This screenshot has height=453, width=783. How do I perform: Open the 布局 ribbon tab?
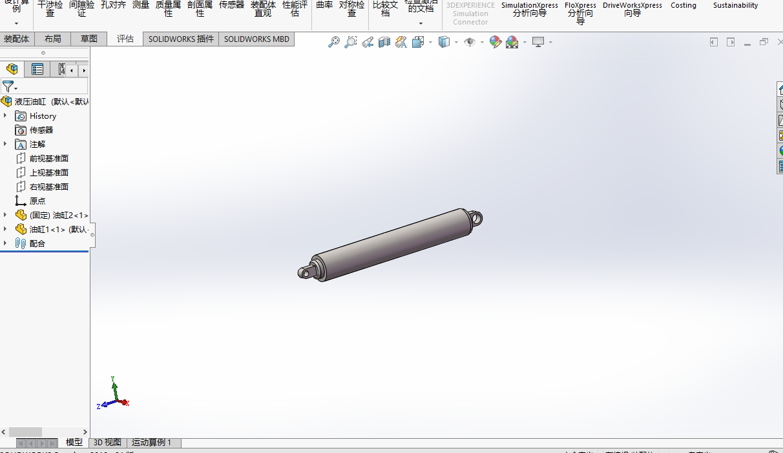tap(53, 39)
